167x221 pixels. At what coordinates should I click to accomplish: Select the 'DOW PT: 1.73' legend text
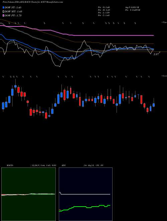click(13, 15)
